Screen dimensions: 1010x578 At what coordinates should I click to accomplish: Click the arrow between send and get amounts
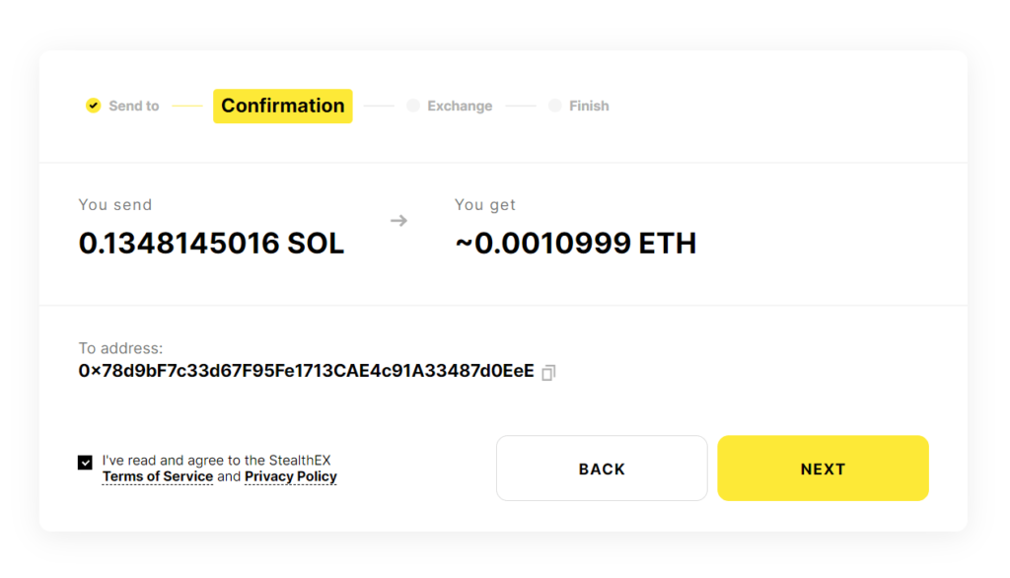(x=398, y=221)
